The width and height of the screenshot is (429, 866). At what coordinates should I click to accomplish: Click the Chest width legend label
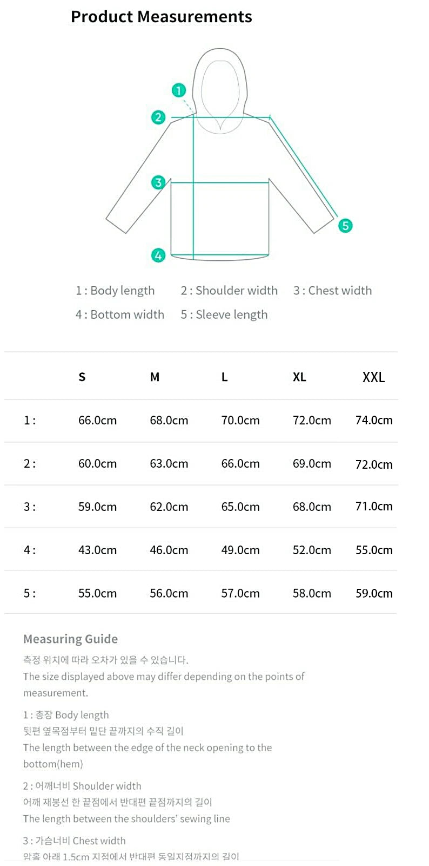tap(332, 291)
